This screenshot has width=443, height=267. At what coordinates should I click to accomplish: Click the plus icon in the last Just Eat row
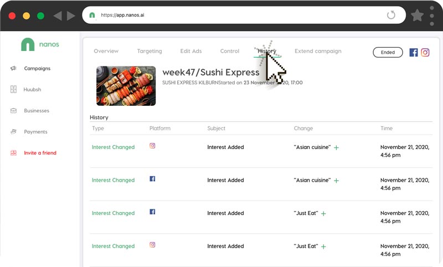(323, 247)
